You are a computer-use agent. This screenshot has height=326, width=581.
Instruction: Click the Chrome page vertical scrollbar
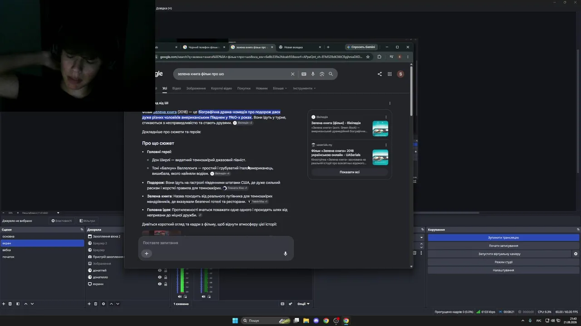click(411, 91)
